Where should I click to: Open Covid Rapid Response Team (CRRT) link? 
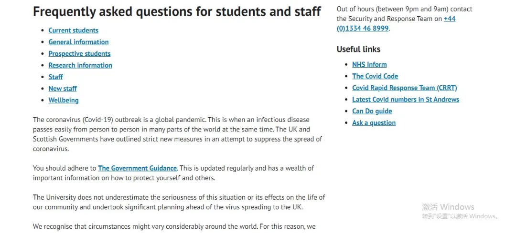click(x=405, y=88)
